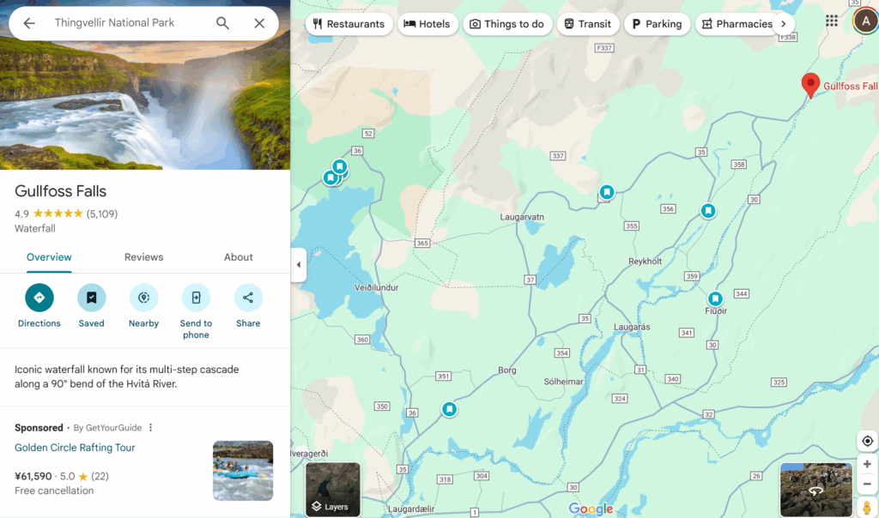The image size is (879, 518).
Task: Click the magnifier search icon
Action: tap(222, 23)
